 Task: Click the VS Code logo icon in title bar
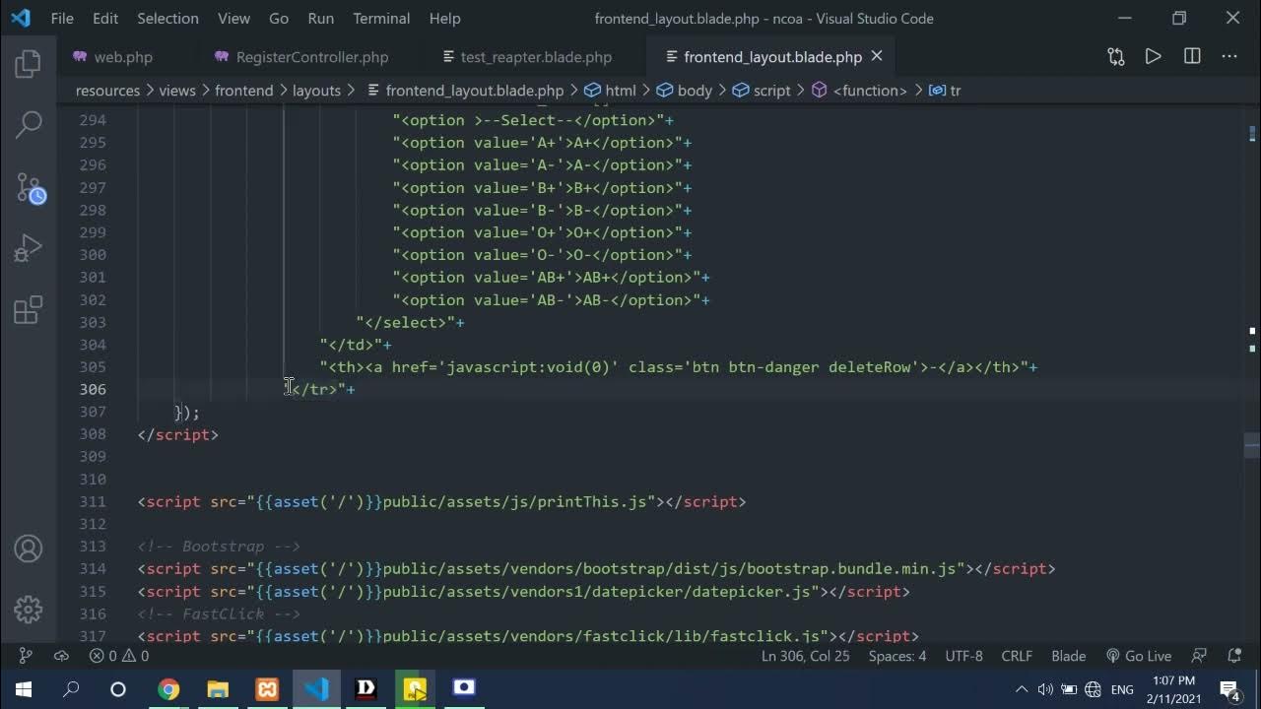(20, 18)
